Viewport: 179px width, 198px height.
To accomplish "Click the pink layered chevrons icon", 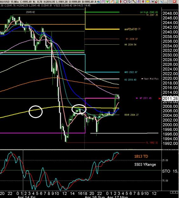I will (103, 2).
